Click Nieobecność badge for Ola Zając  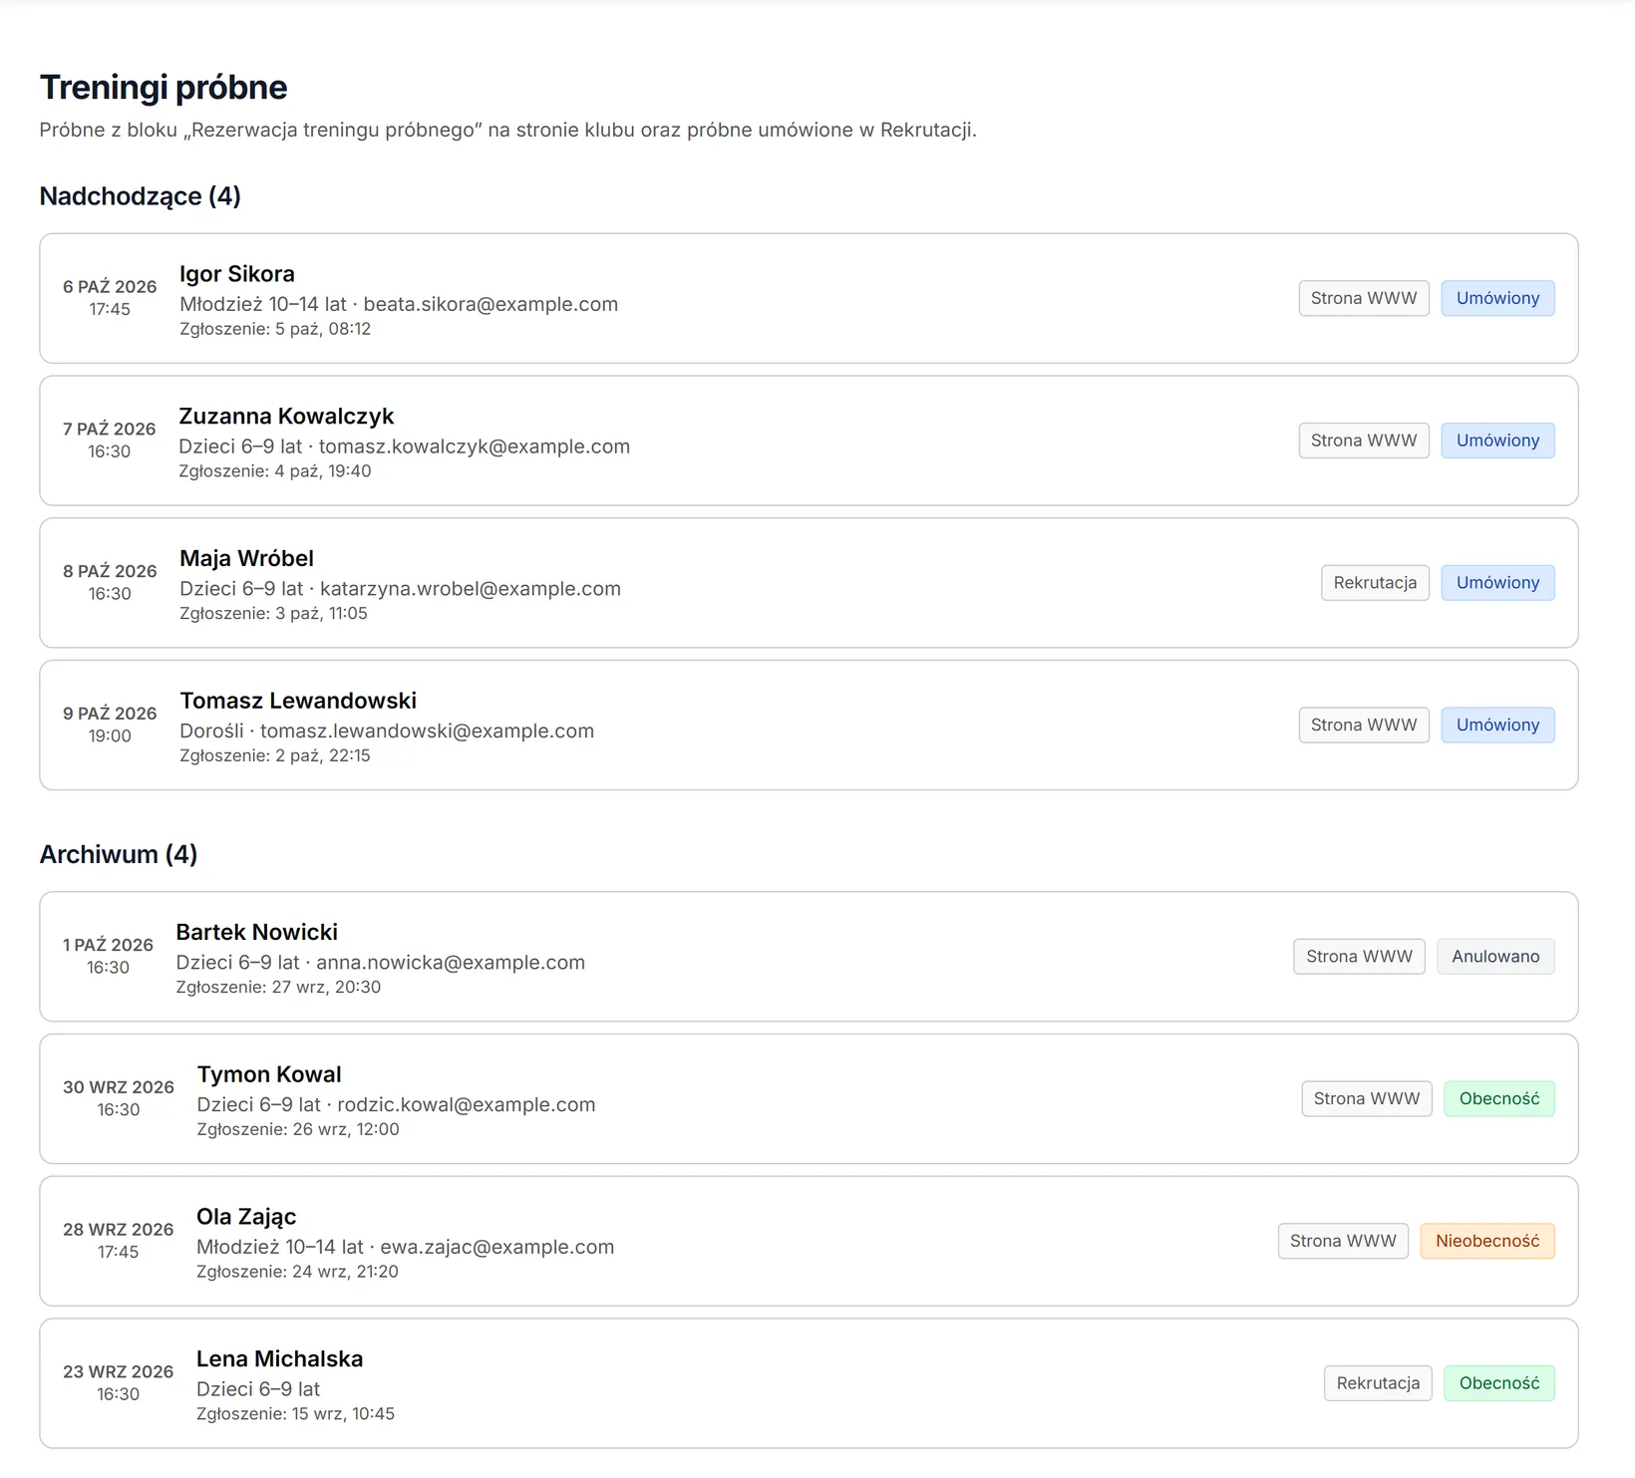[x=1487, y=1242]
